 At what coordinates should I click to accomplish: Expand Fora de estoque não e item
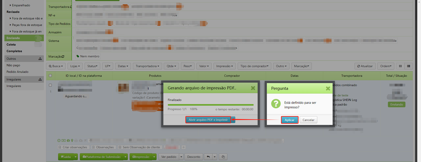click(11, 18)
